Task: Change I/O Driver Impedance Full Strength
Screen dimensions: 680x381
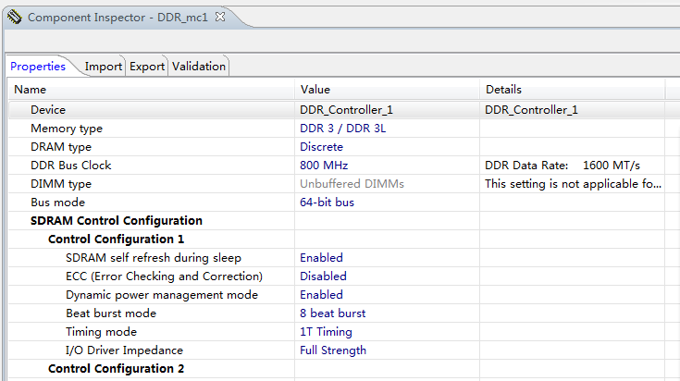Action: click(332, 350)
